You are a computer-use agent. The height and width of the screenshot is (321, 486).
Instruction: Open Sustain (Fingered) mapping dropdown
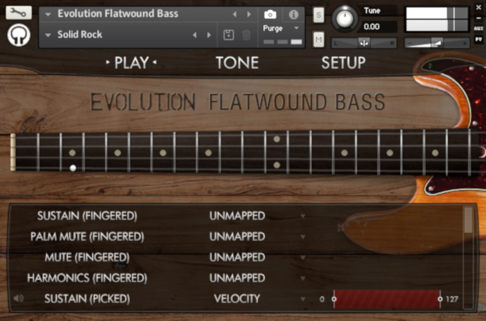[303, 216]
